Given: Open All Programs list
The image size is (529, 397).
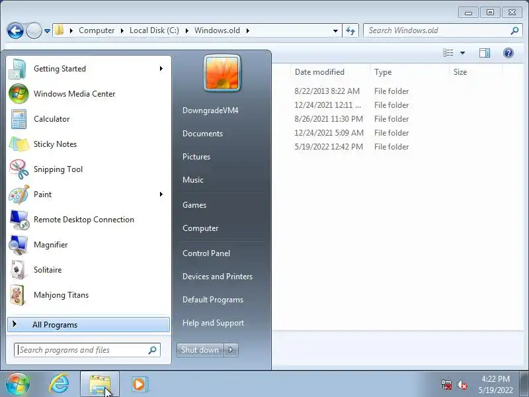Looking at the screenshot, I should (x=89, y=324).
